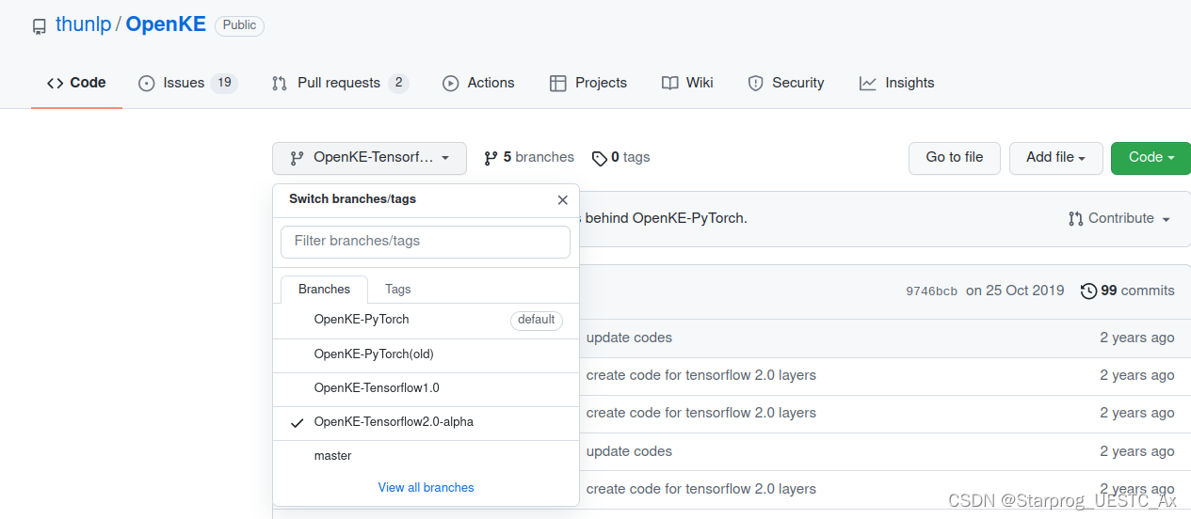Image resolution: width=1191 pixels, height=519 pixels.
Task: Click the Insights graph icon
Action: click(x=867, y=83)
